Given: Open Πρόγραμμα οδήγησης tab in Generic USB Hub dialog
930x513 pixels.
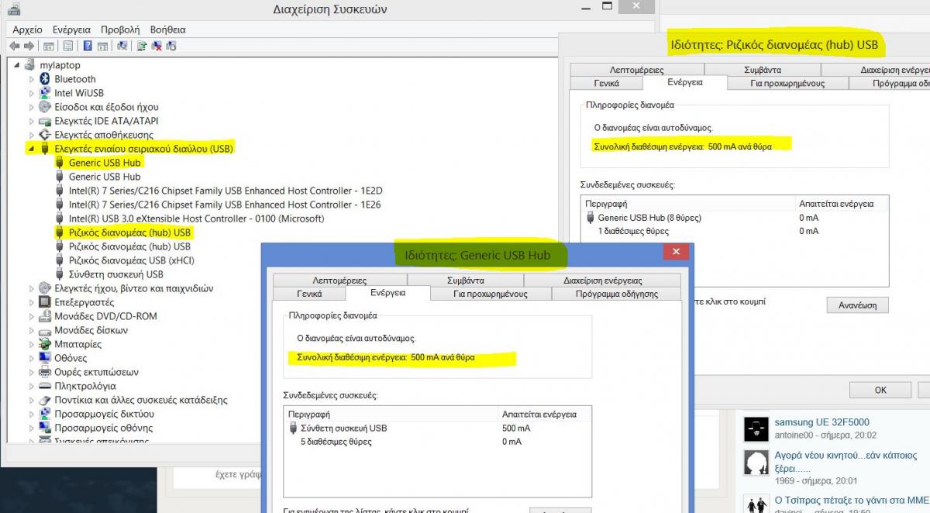Looking at the screenshot, I should 616,294.
